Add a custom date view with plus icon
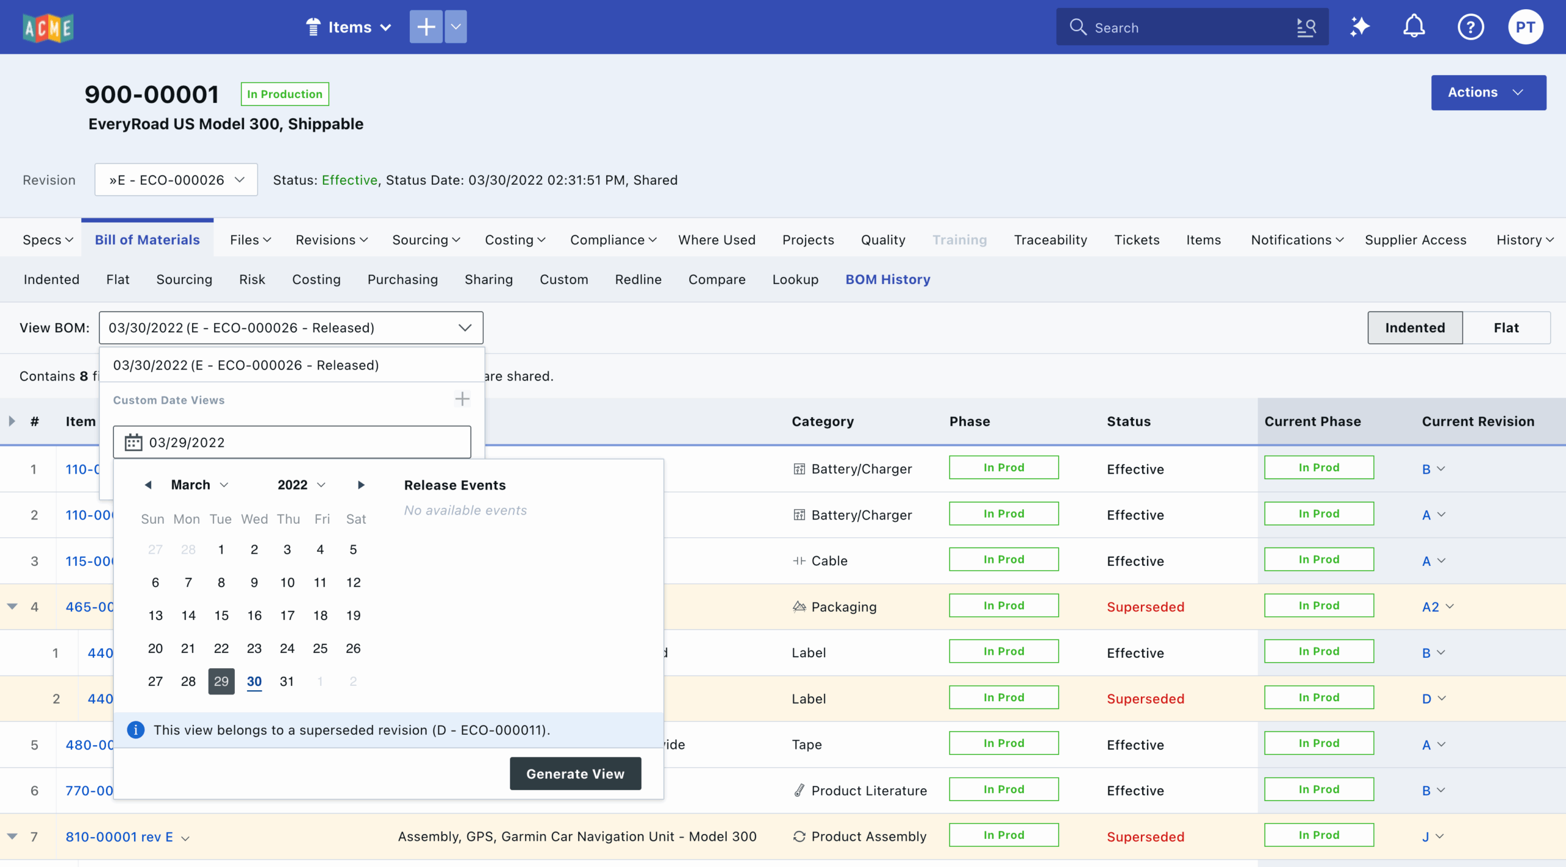Image resolution: width=1566 pixels, height=867 pixels. [462, 400]
